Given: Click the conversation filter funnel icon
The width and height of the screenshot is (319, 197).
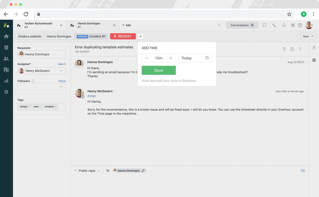Looking at the screenshot, I should [x=284, y=49].
